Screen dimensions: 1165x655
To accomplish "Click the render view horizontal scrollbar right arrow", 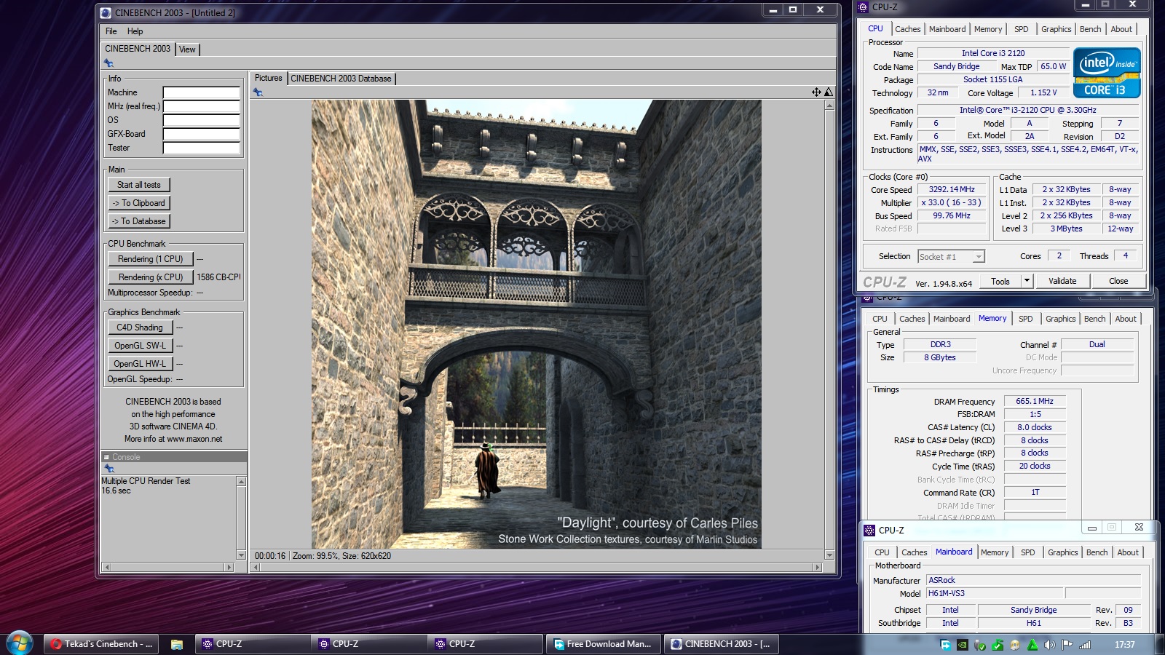I will pyautogui.click(x=817, y=567).
